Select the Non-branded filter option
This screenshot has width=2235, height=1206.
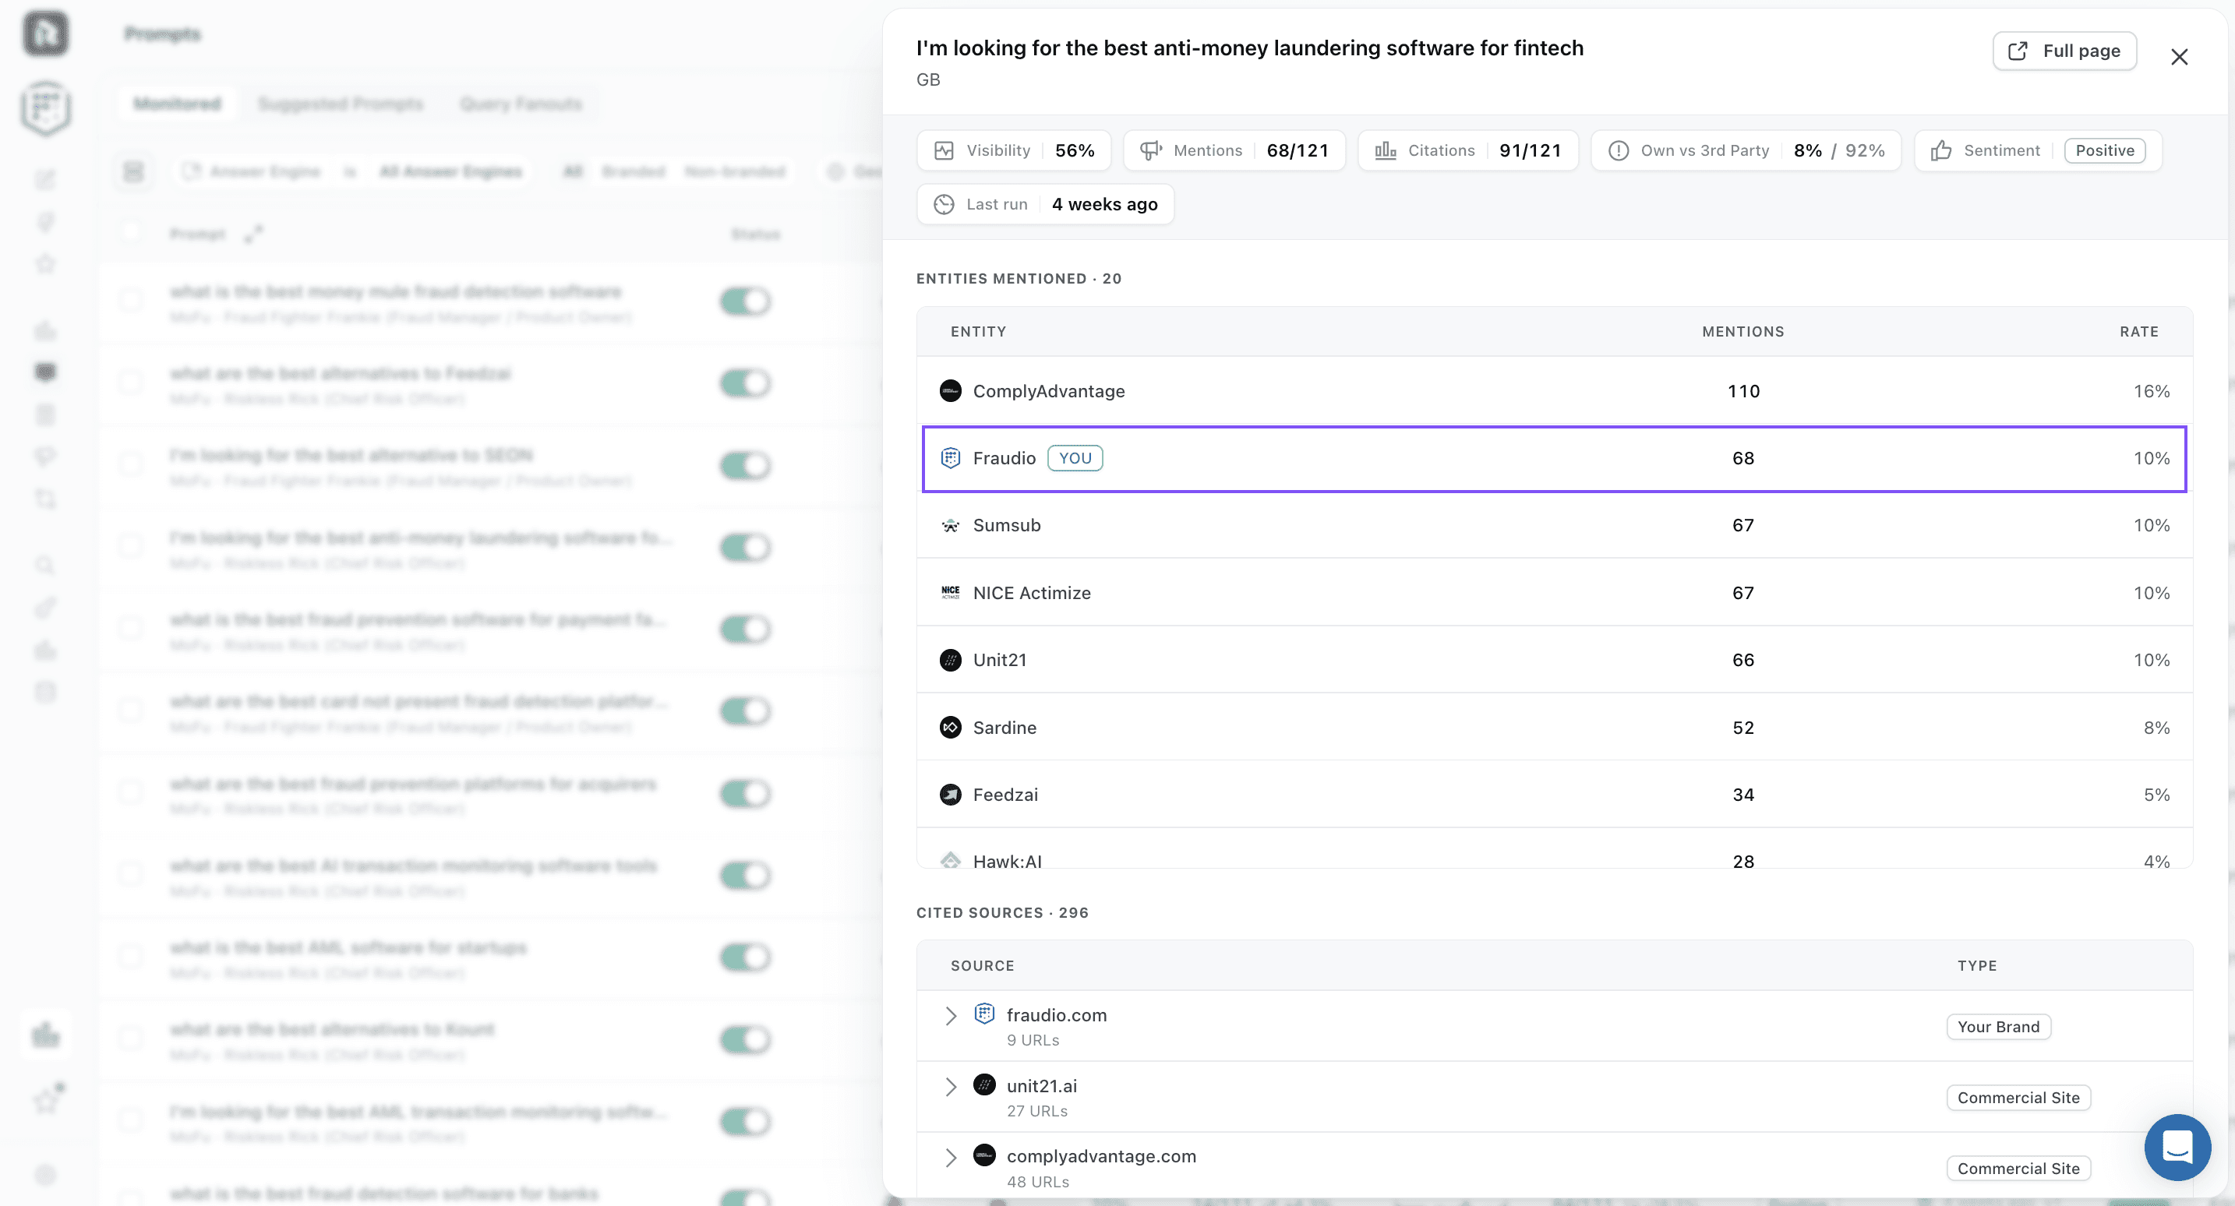734,172
